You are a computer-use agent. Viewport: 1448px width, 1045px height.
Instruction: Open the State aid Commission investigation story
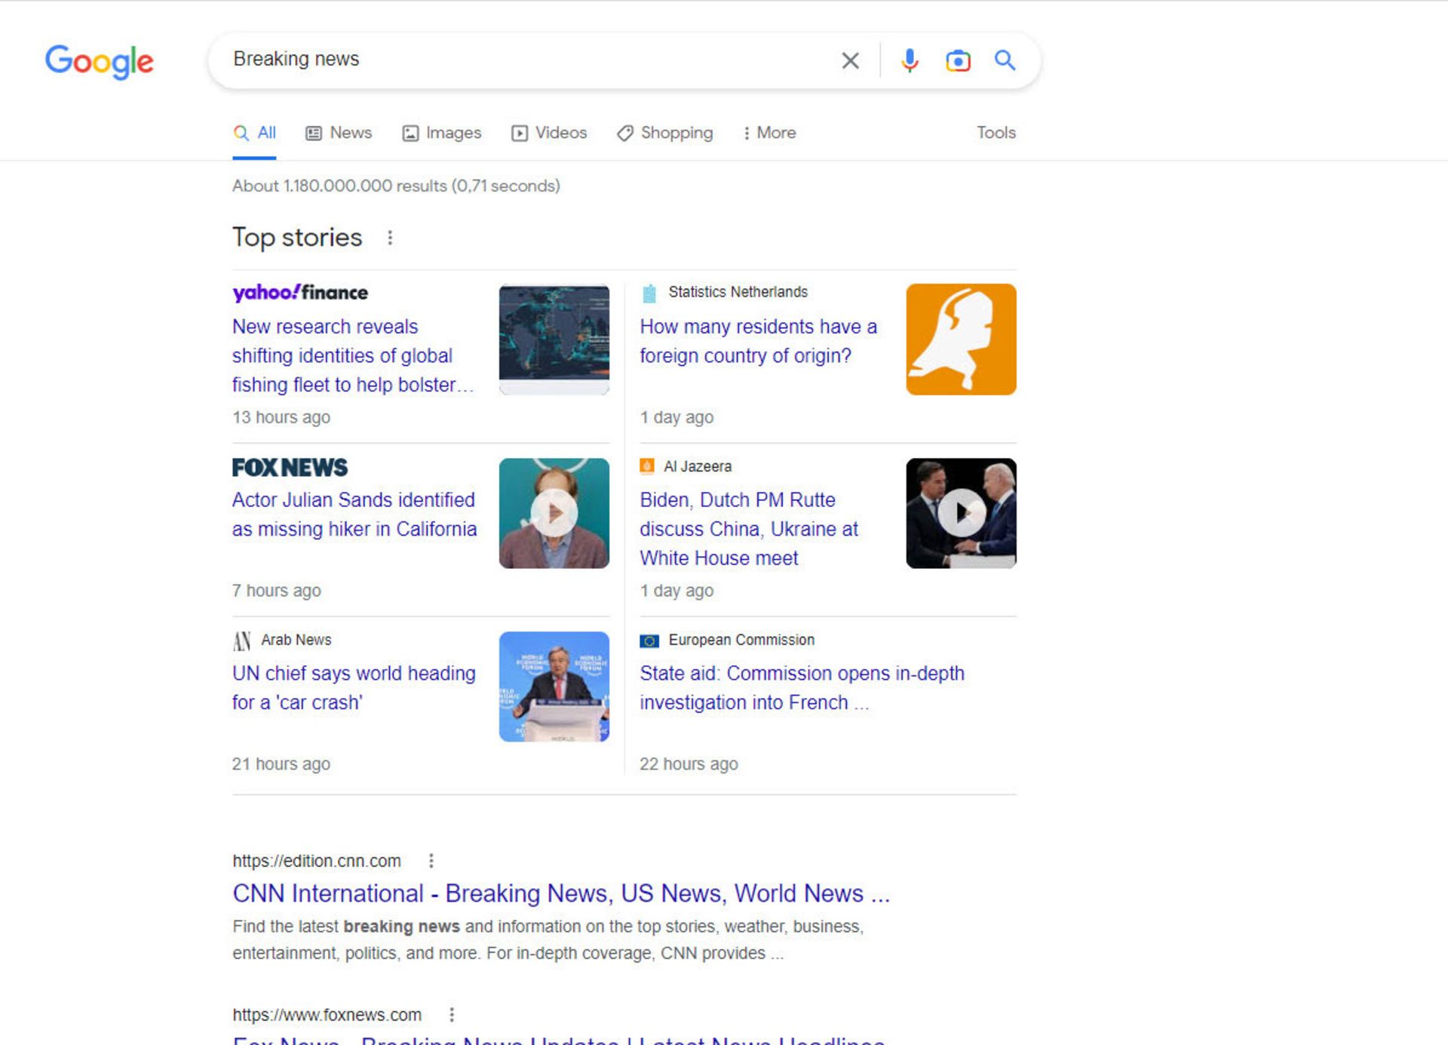802,687
